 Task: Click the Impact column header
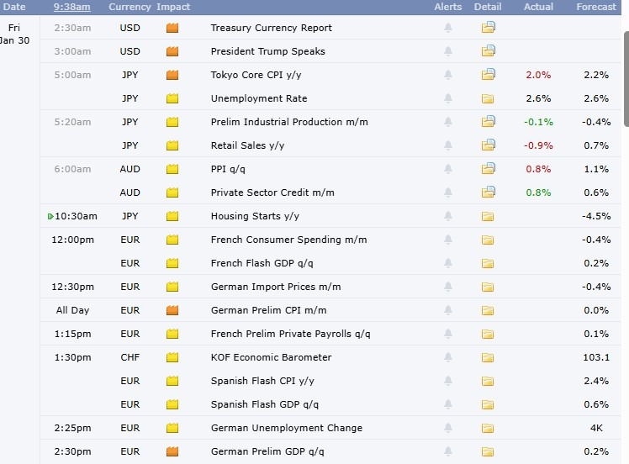(173, 7)
